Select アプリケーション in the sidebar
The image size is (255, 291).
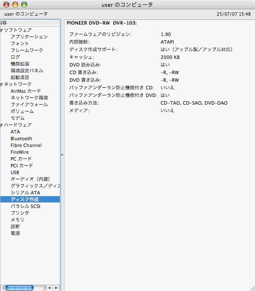[29, 37]
